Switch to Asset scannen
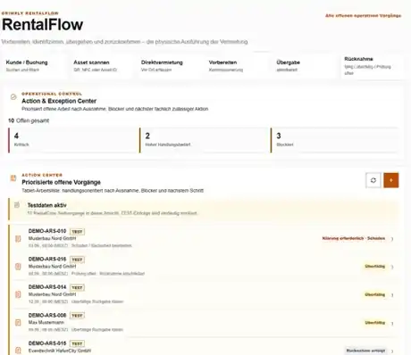The width and height of the screenshot is (411, 355). [x=102, y=66]
